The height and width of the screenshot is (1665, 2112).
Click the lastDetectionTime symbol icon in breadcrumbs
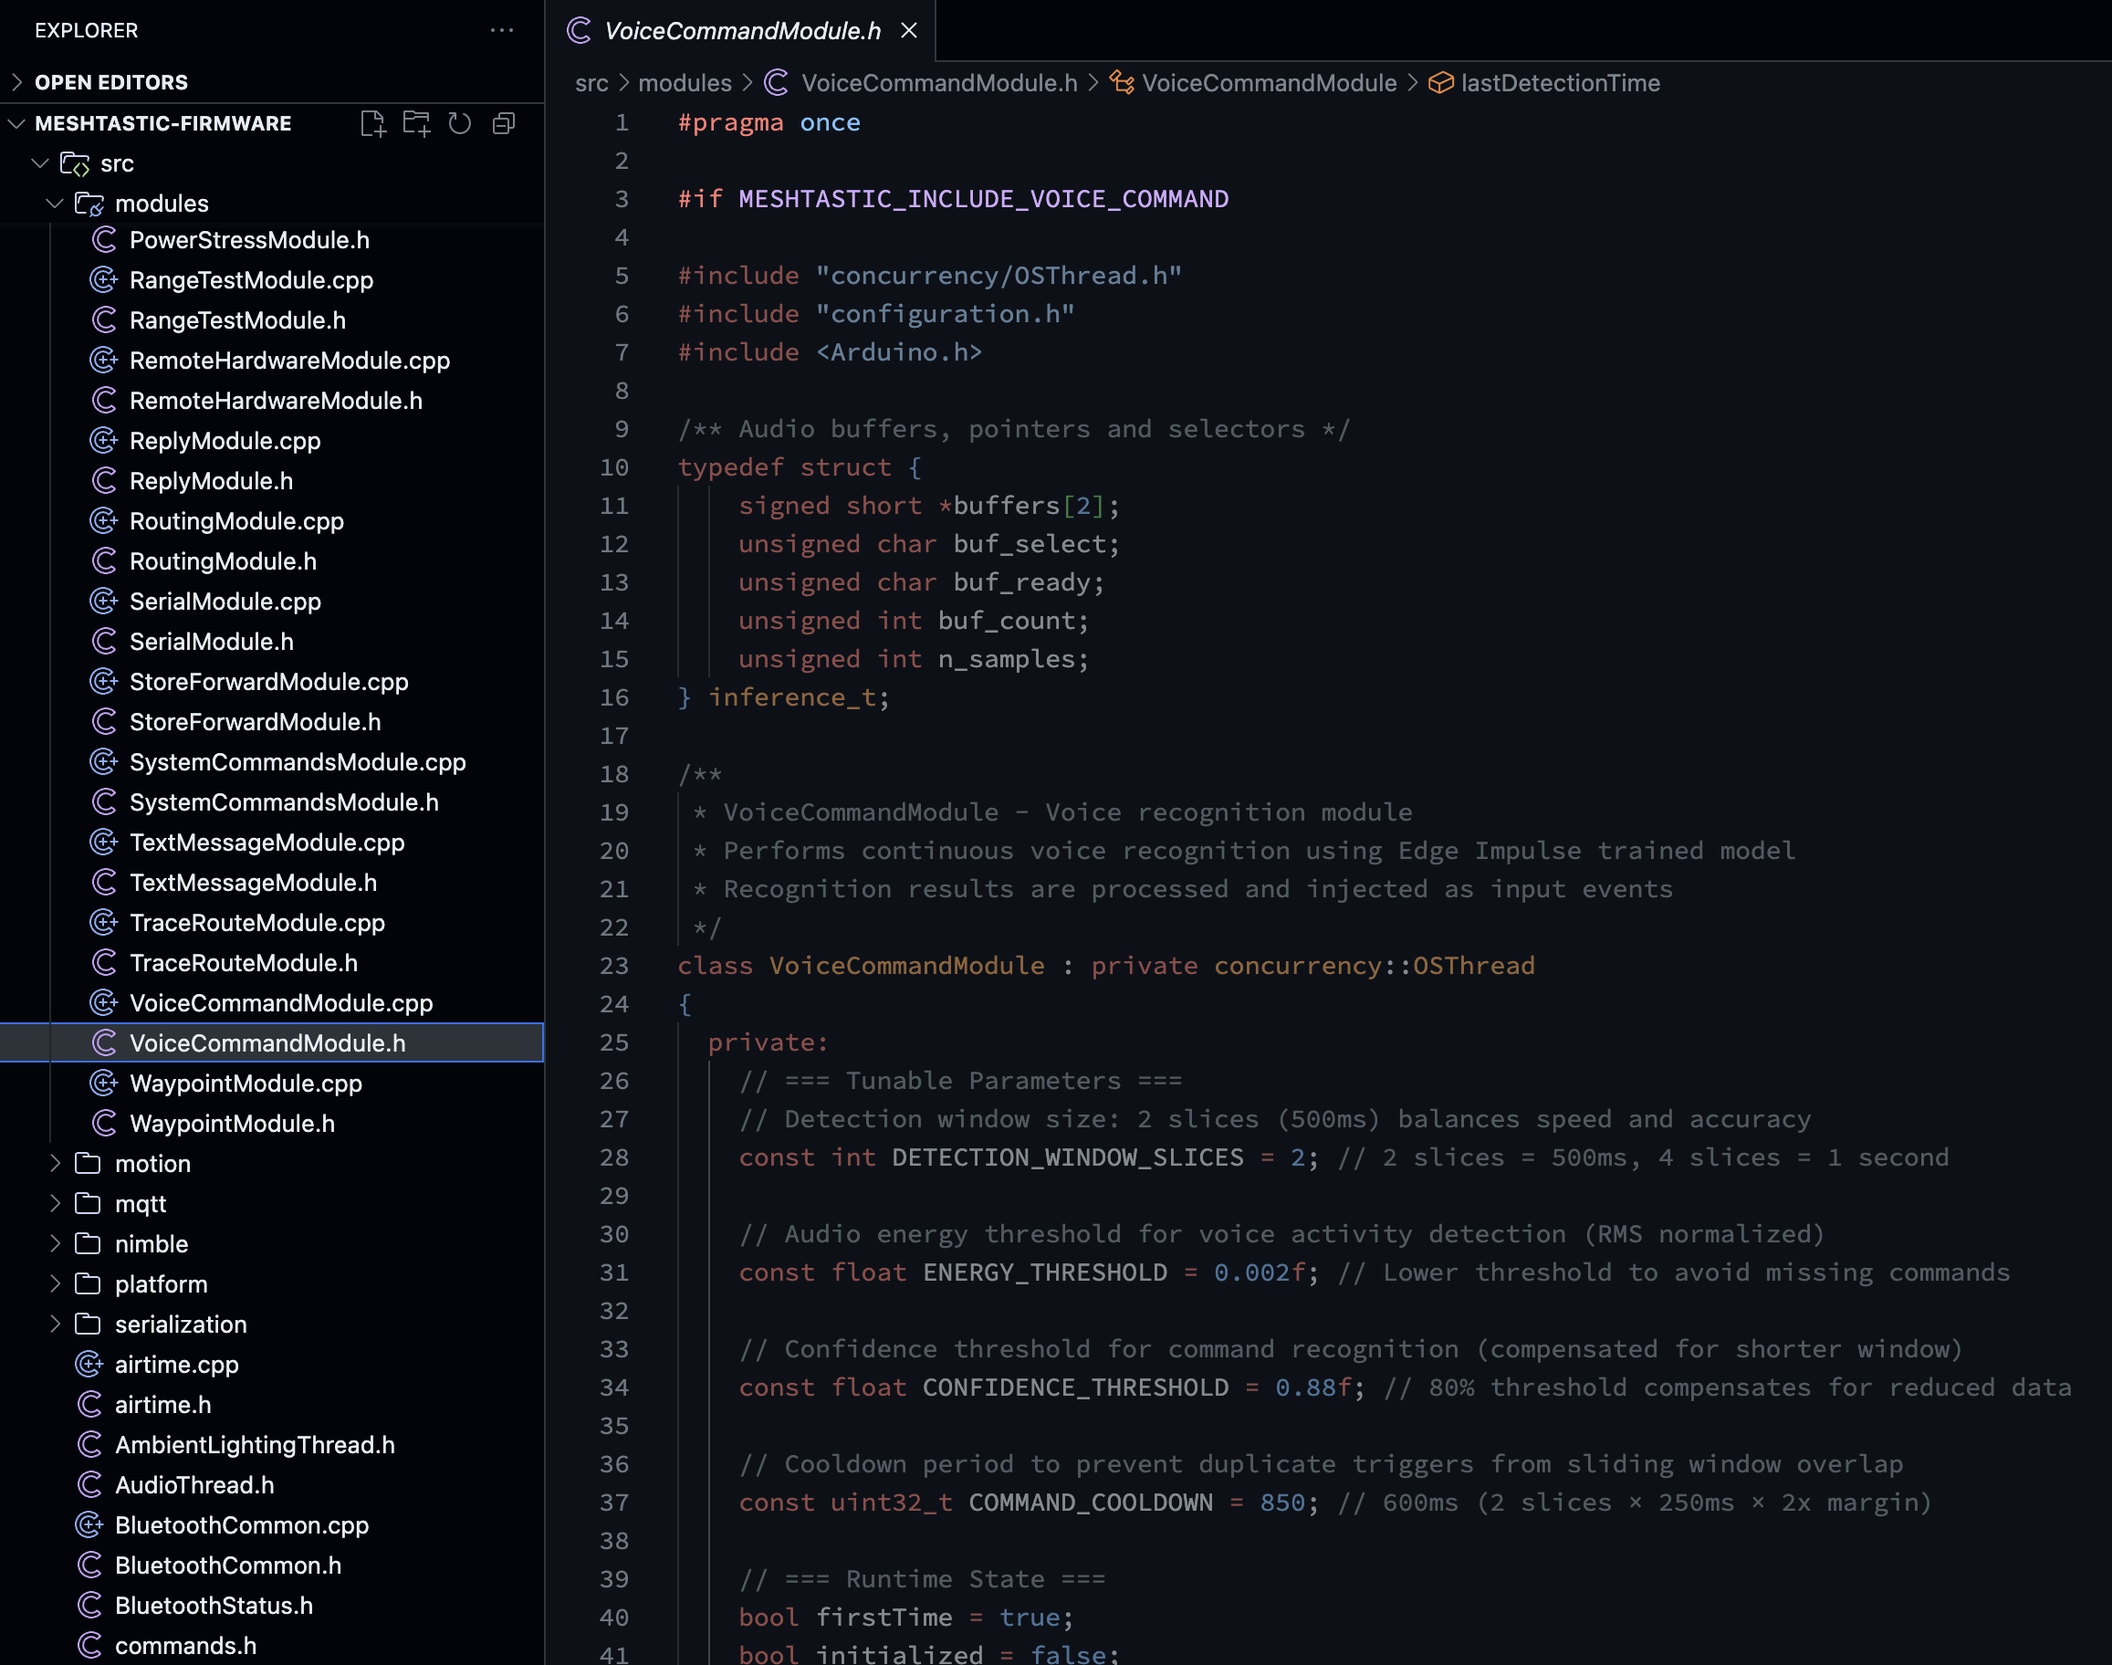click(x=1439, y=83)
